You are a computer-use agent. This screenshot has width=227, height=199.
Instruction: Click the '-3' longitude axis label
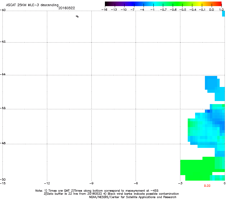[180, 183]
